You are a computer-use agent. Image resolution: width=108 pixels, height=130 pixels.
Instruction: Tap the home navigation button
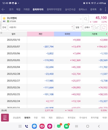88,126
